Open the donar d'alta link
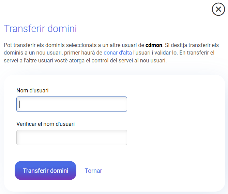 115,53
